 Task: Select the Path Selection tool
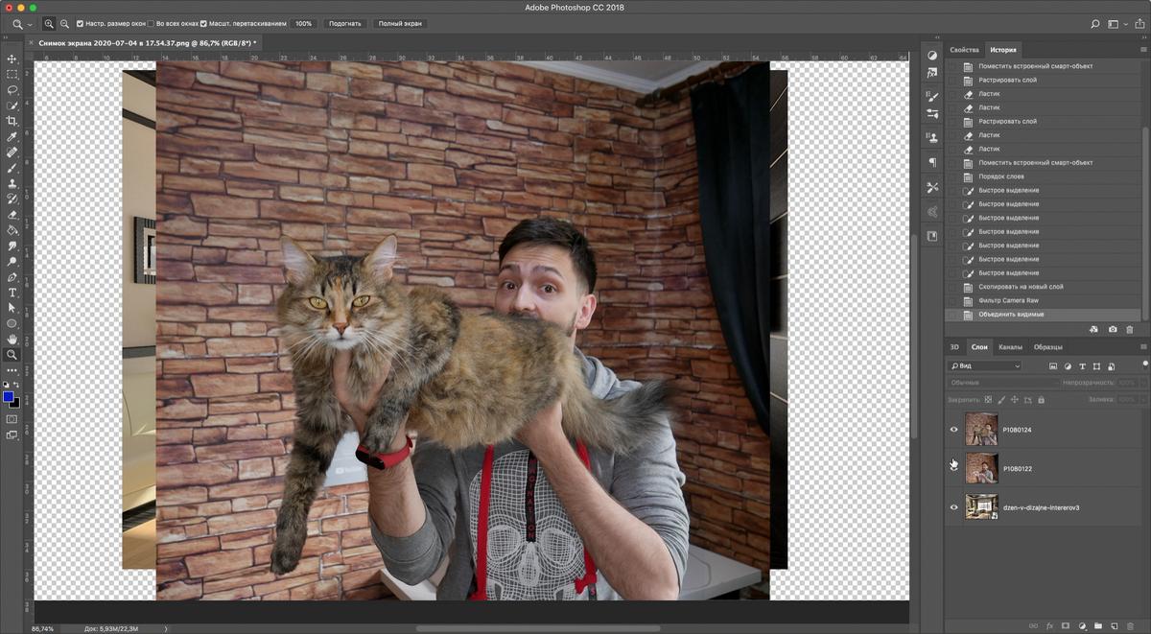pos(12,308)
